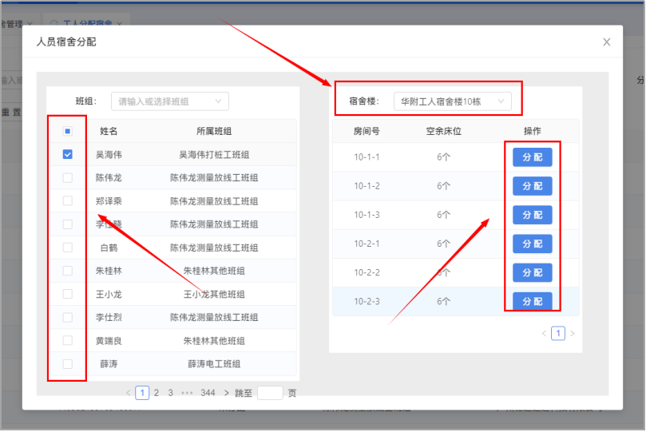Toggle the select-all checkbox in table header

pyautogui.click(x=68, y=131)
